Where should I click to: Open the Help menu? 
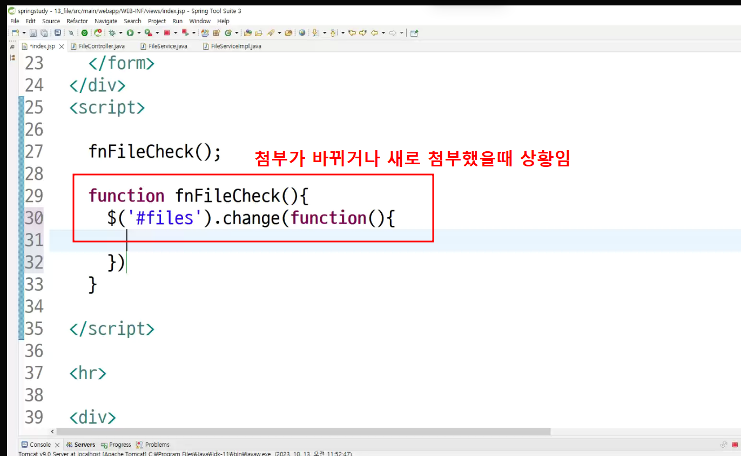[223, 21]
